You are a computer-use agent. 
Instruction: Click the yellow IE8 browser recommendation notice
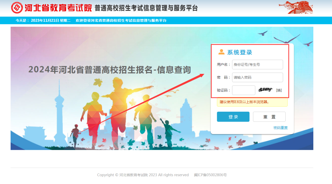(252, 102)
